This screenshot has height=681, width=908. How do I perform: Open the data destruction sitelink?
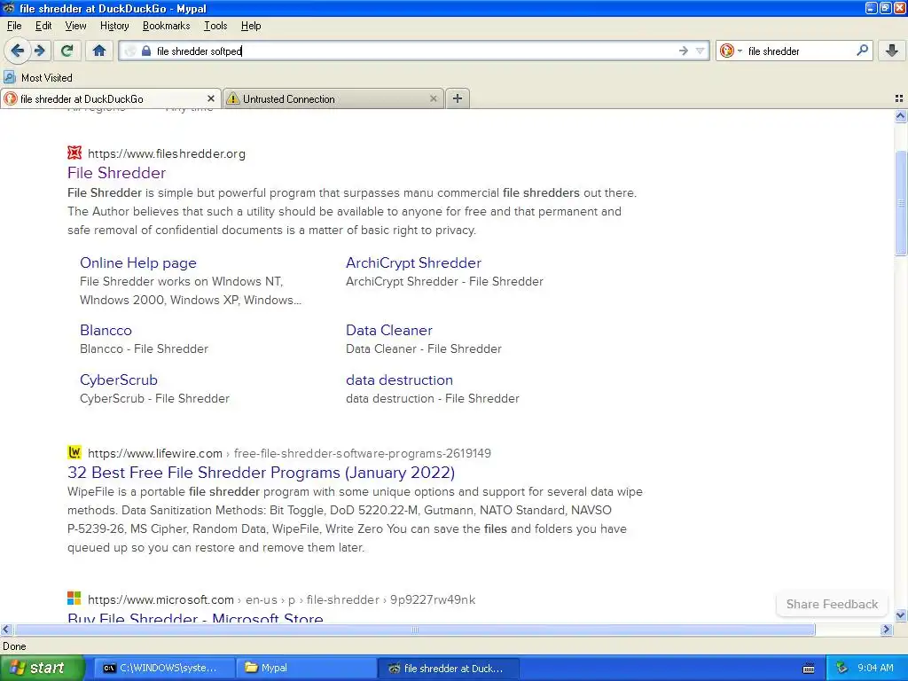[x=399, y=380]
